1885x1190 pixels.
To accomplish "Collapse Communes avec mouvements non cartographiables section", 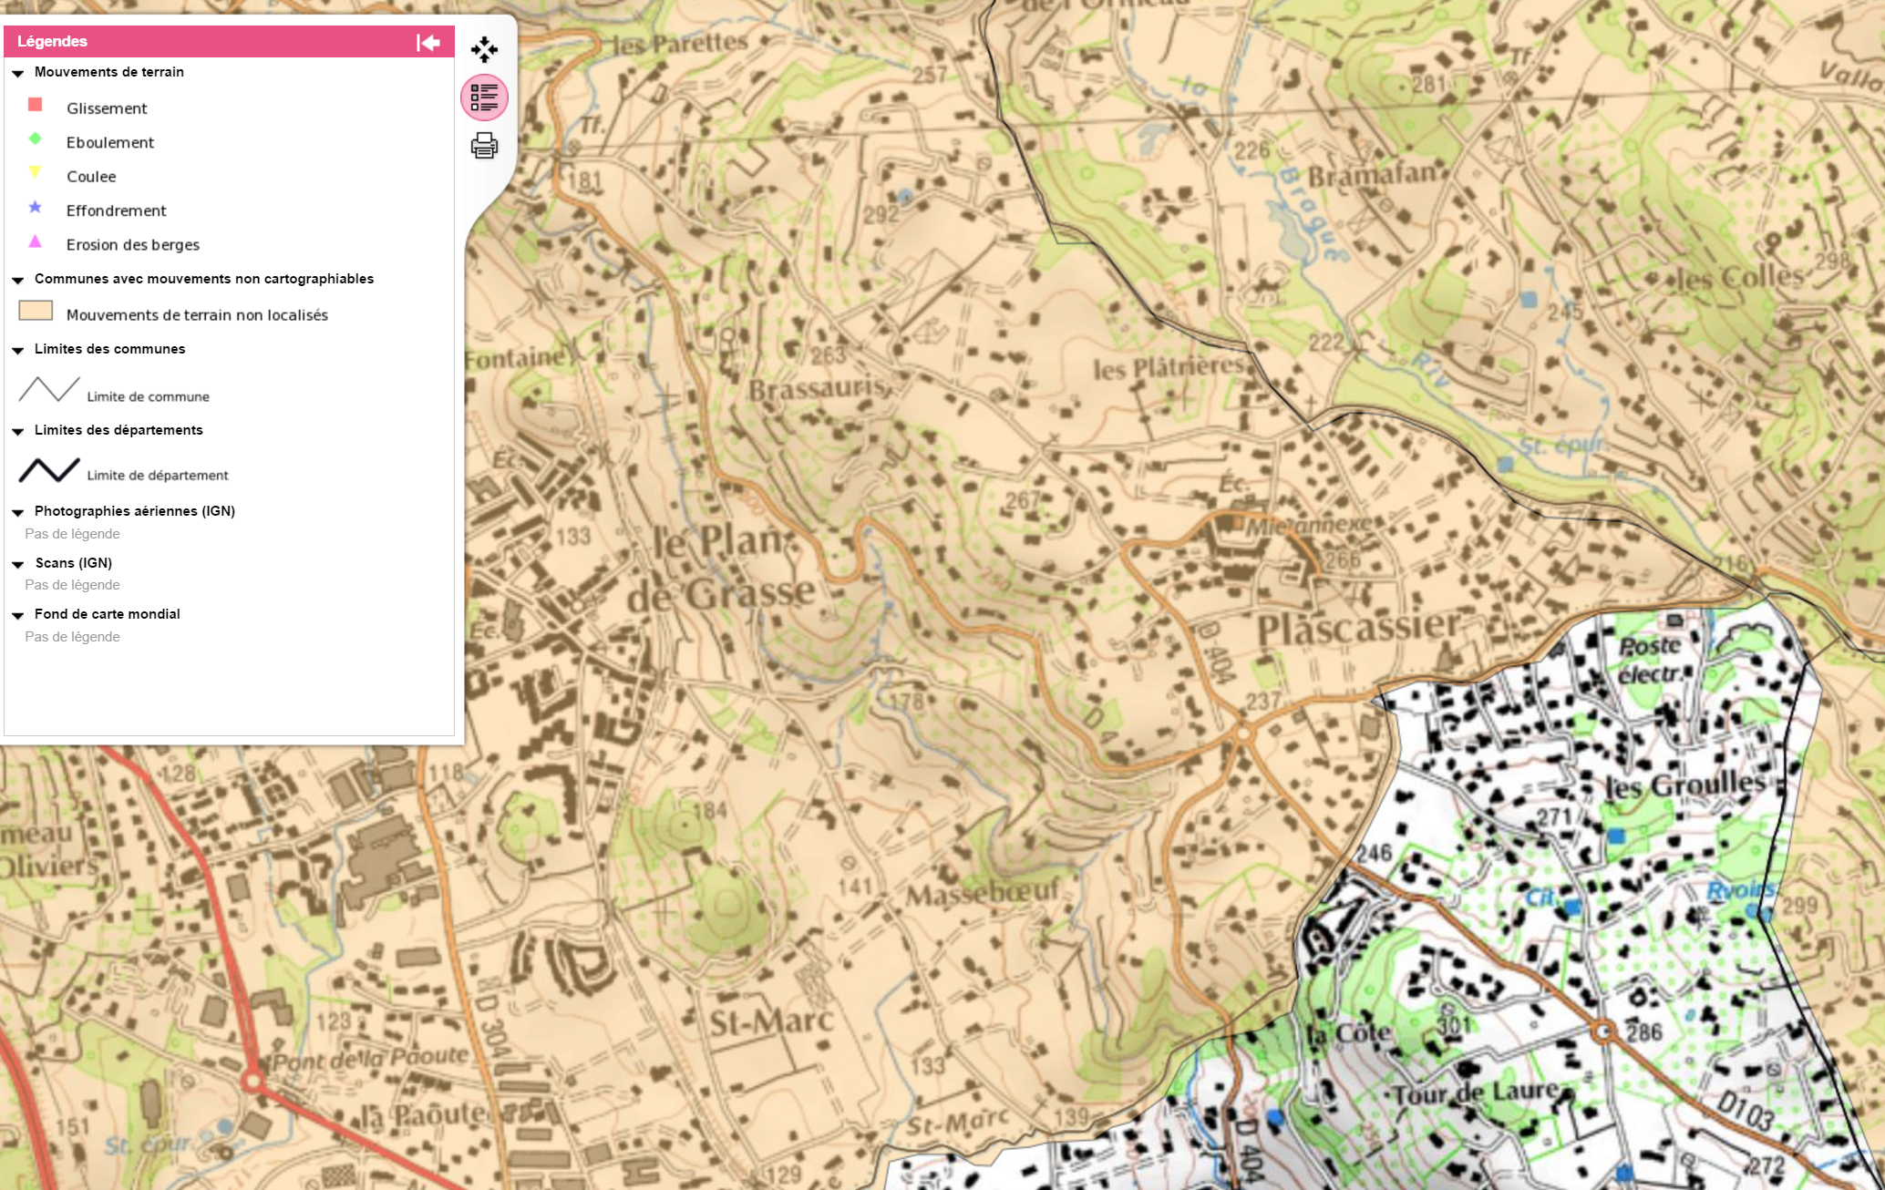I will tap(17, 280).
